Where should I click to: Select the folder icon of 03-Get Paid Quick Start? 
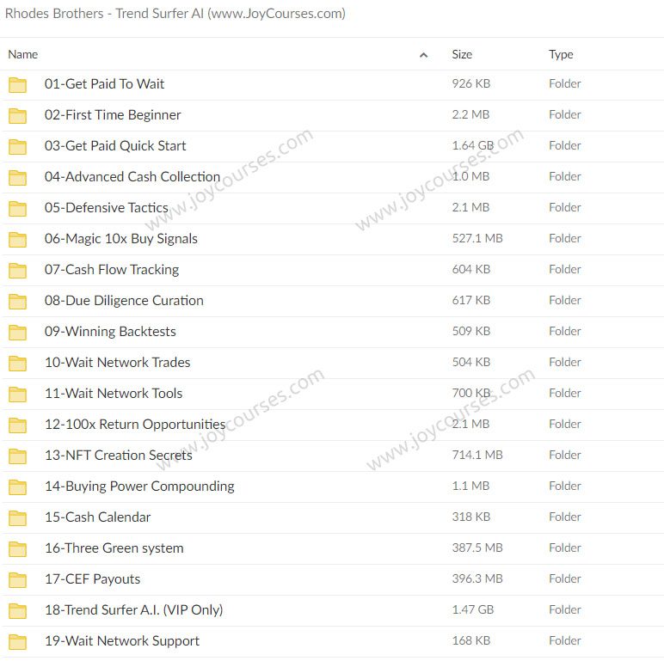tap(17, 147)
